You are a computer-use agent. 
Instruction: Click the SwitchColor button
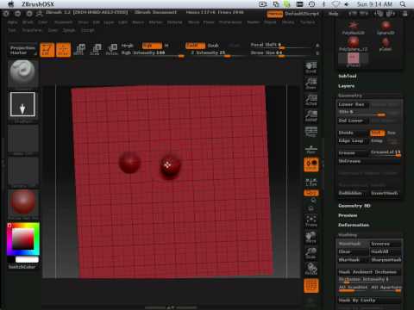pos(22,267)
